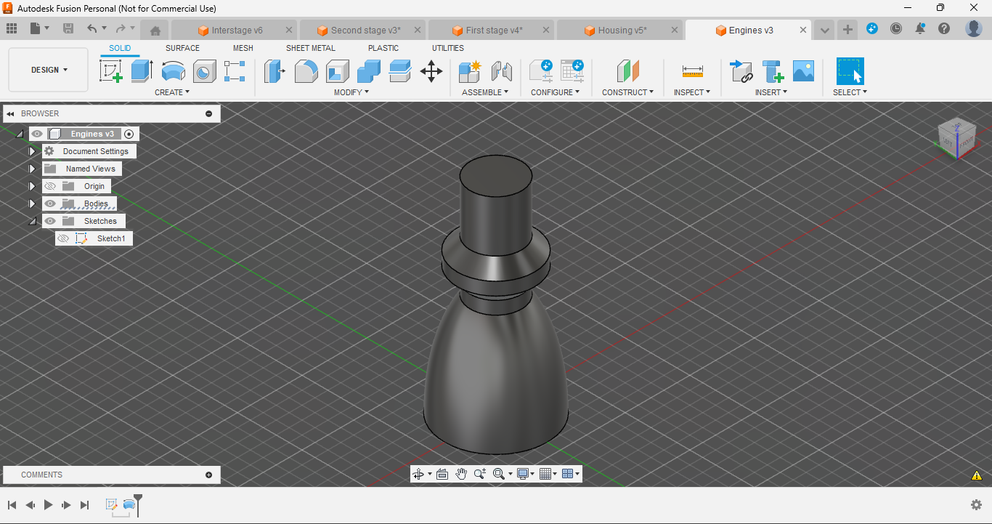Image resolution: width=992 pixels, height=524 pixels.
Task: Switch to the PLASTIC tab
Action: tap(383, 48)
